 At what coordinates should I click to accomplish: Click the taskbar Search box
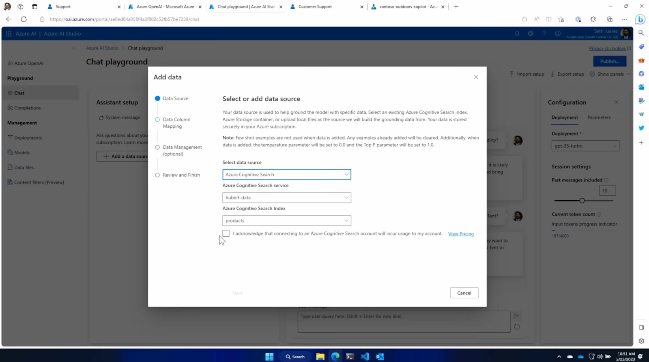[x=295, y=357]
